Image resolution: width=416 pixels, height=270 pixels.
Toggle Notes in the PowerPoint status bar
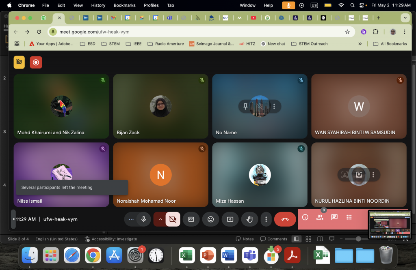click(245, 239)
